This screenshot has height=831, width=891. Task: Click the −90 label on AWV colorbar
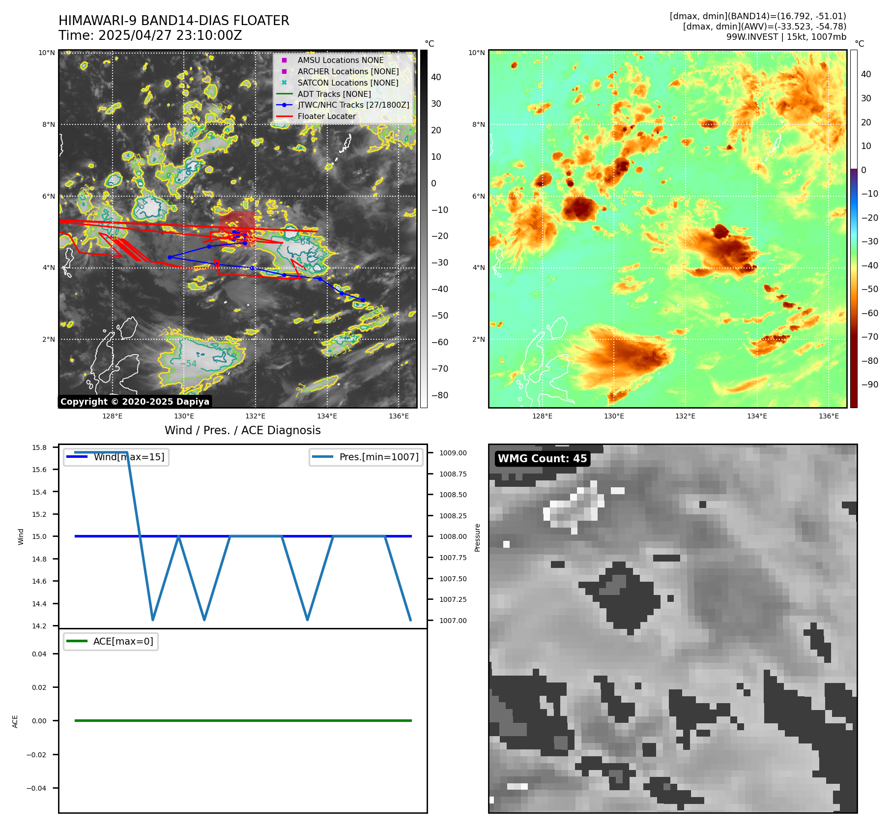tap(870, 385)
